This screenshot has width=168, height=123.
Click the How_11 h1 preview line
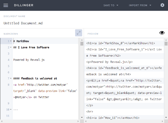click(113, 118)
